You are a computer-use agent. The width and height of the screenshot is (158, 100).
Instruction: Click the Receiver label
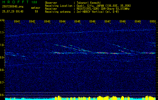coord(51,9)
